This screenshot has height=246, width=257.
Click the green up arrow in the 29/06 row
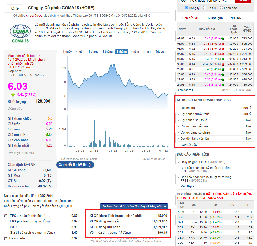(x=223, y=69)
